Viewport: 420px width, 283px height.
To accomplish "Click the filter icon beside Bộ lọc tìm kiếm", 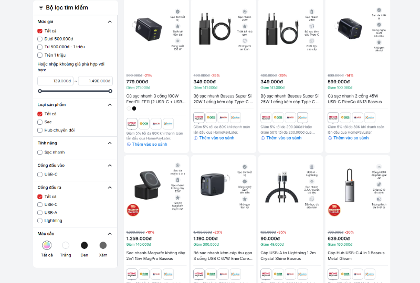I will [41, 7].
